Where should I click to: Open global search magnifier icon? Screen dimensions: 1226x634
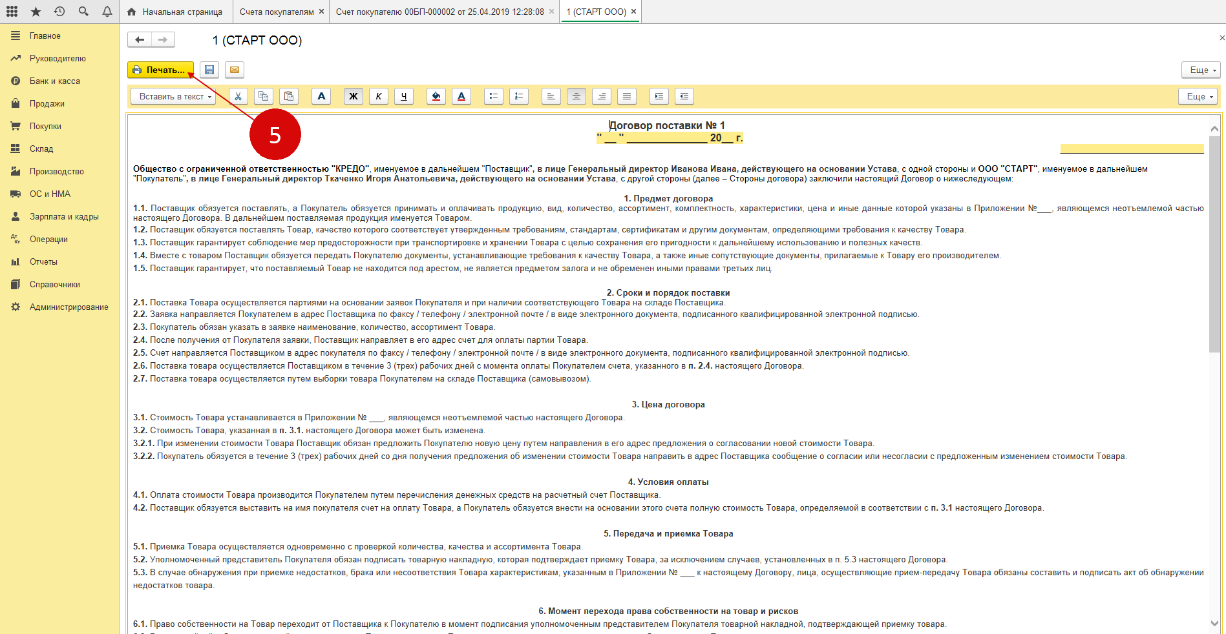point(83,12)
